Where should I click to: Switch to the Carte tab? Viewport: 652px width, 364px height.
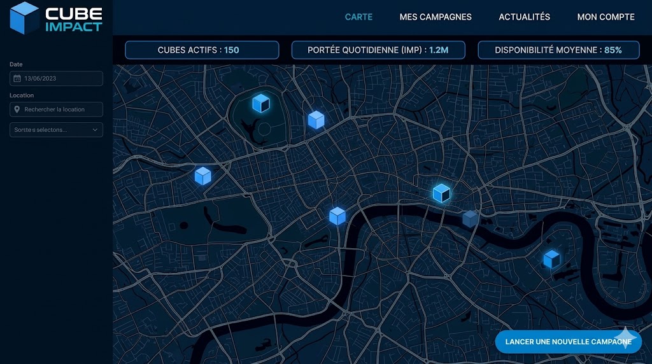358,17
